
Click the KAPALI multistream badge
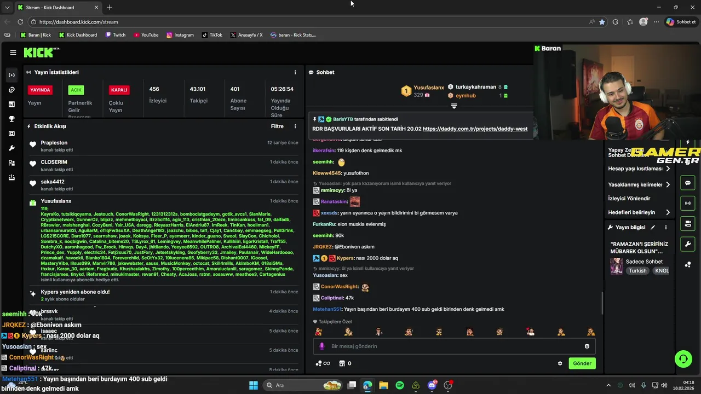(x=119, y=90)
